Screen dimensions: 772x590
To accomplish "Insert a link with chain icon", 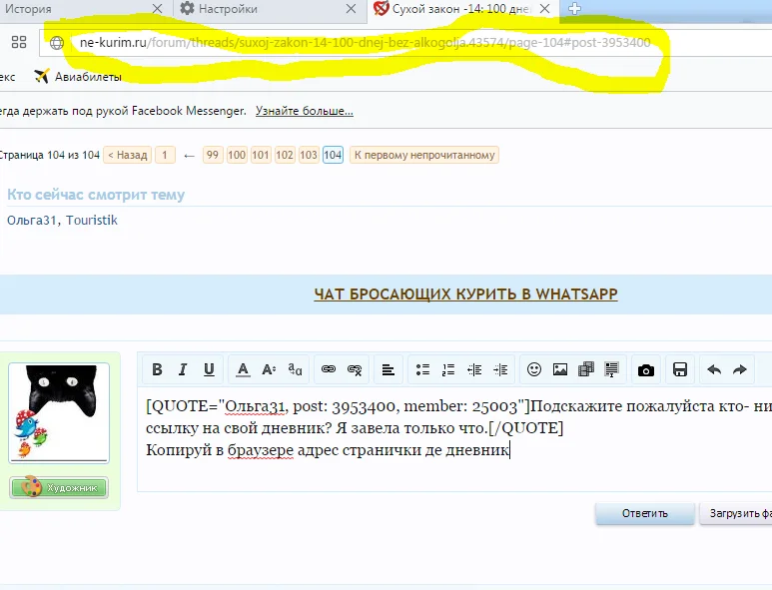I will (x=329, y=369).
